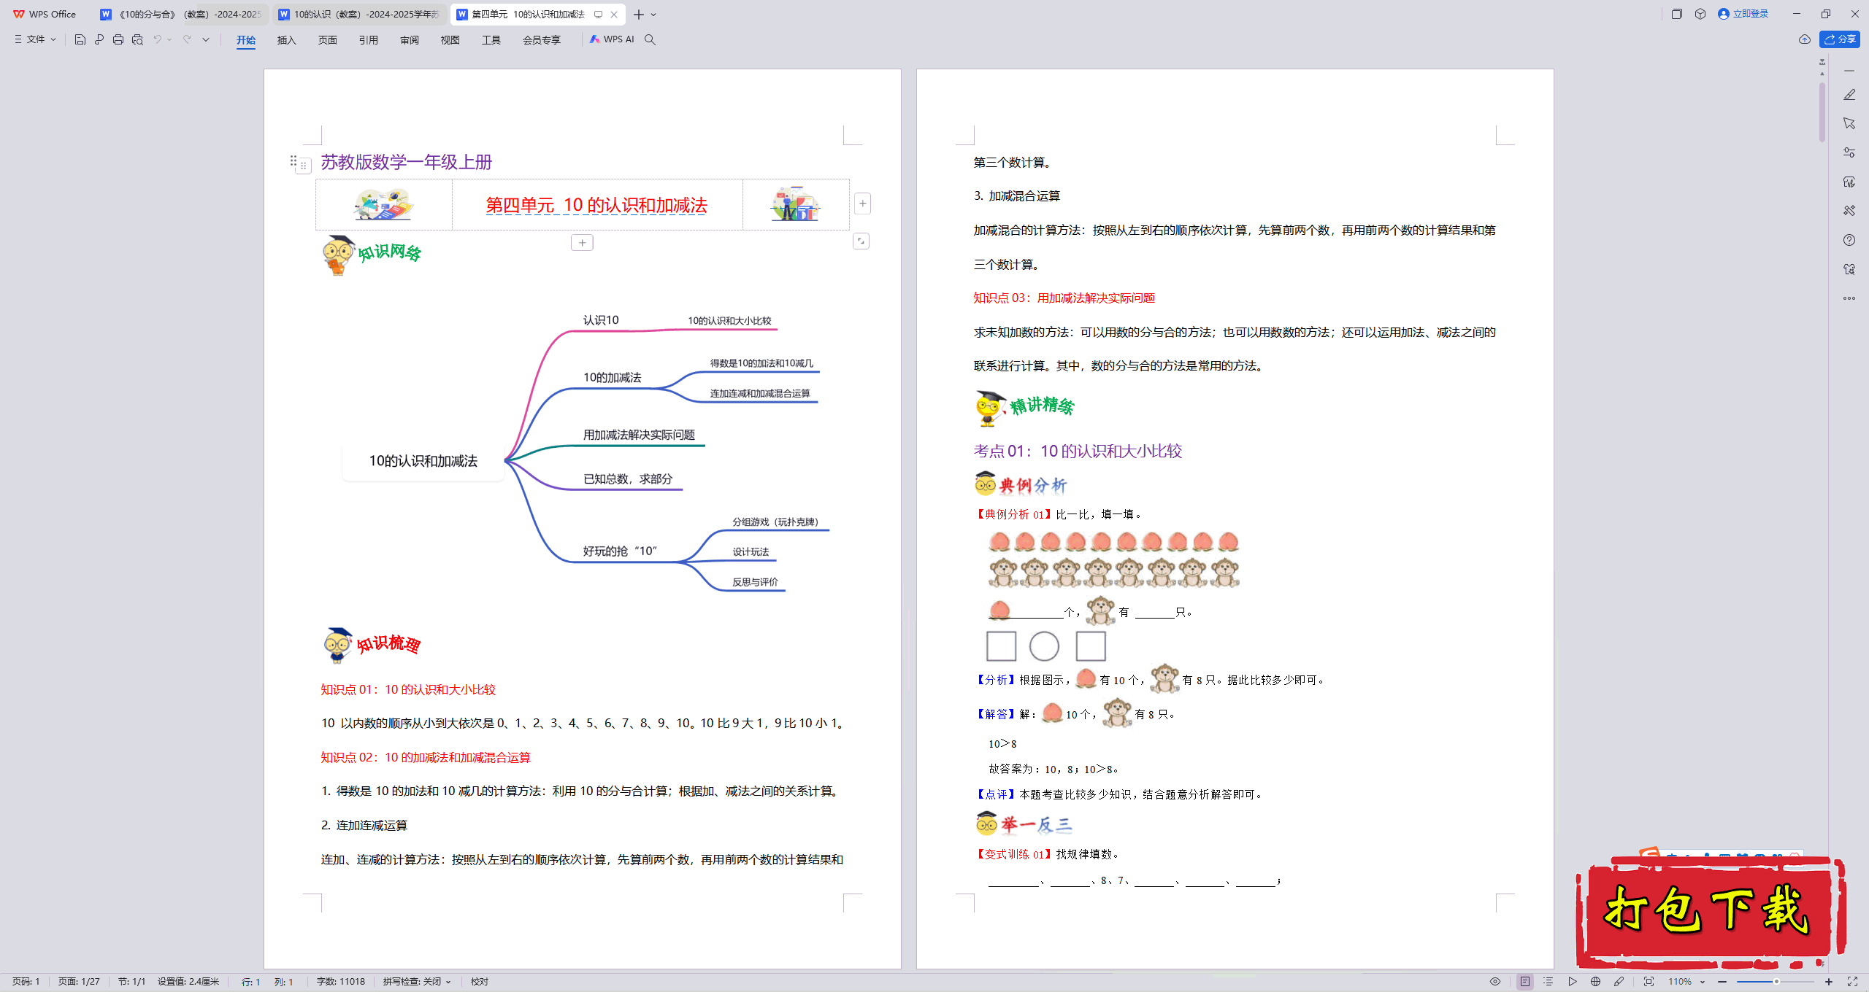The height and width of the screenshot is (992, 1869).
Task: Click the Undo arrow
Action: 157,39
